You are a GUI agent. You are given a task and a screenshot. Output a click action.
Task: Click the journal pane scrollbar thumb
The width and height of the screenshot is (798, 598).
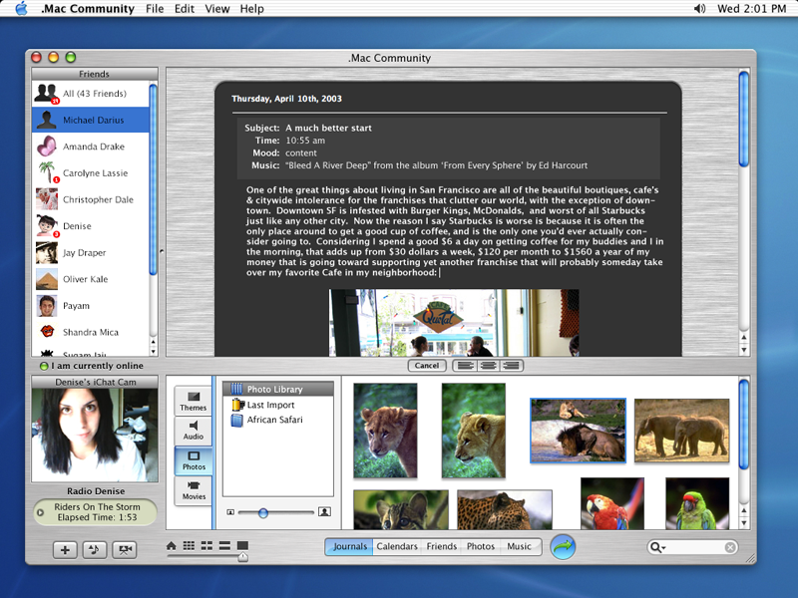click(743, 119)
